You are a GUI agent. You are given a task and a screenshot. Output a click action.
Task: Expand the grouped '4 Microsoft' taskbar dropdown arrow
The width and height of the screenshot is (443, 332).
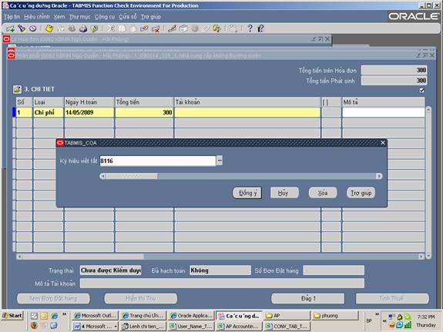click(x=116, y=327)
